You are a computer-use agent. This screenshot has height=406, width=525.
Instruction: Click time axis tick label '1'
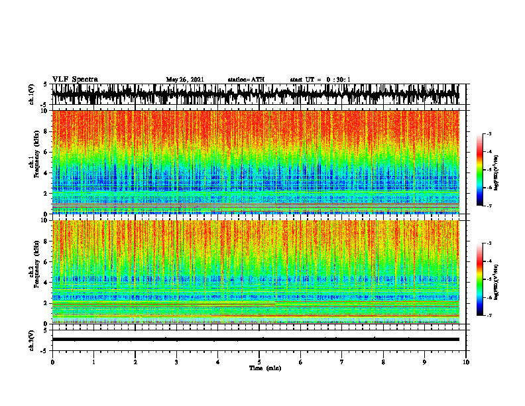pos(93,362)
